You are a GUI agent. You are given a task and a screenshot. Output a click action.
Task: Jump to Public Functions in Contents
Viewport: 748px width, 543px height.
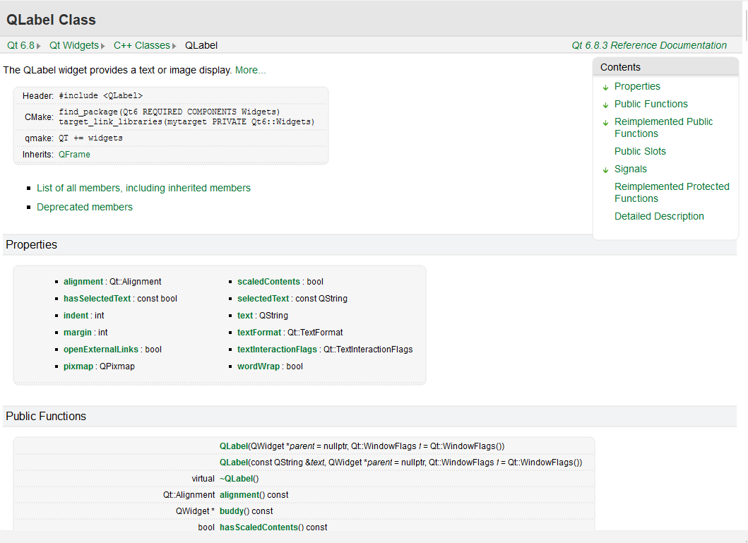[651, 104]
